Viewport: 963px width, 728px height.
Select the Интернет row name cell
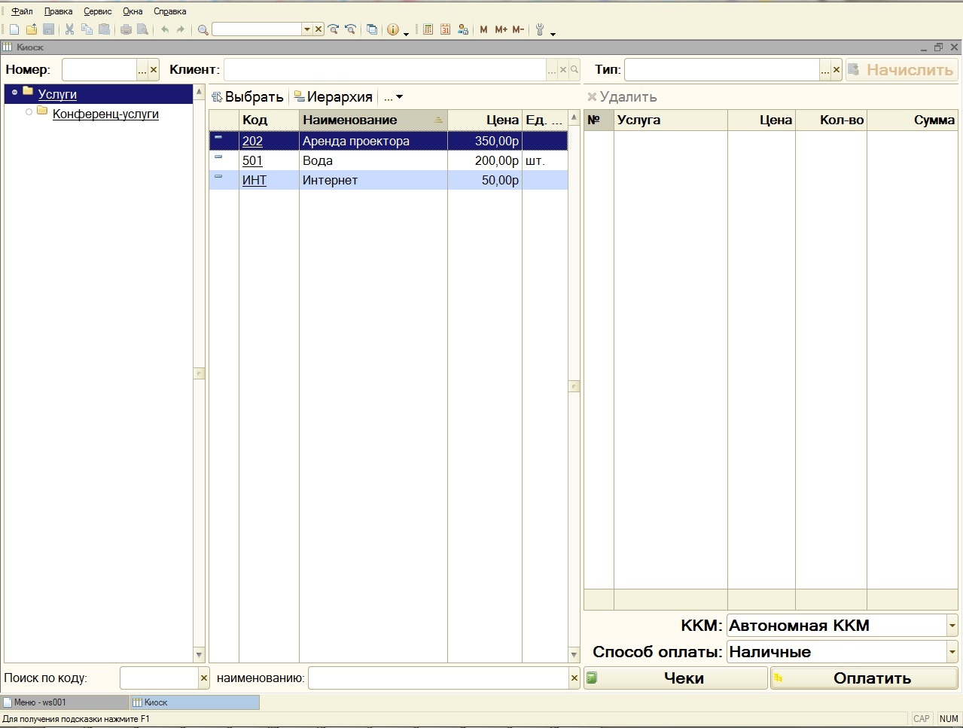(373, 180)
